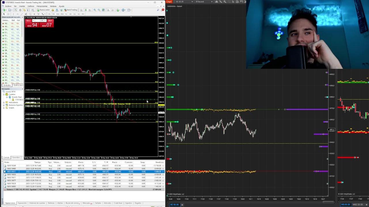Click the zoom in magnifier icon
Image resolution: width=369 pixels, height=207 pixels.
[x=95, y=10]
